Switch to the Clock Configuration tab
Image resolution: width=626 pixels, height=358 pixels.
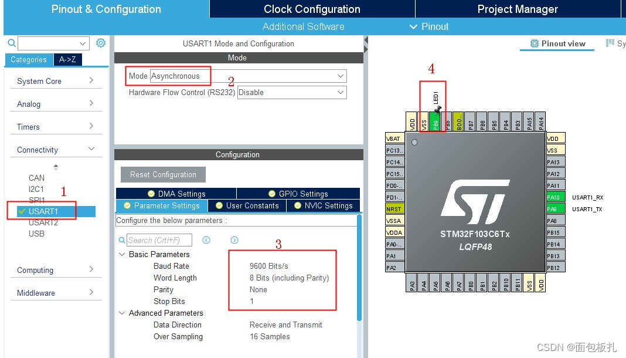(x=312, y=9)
